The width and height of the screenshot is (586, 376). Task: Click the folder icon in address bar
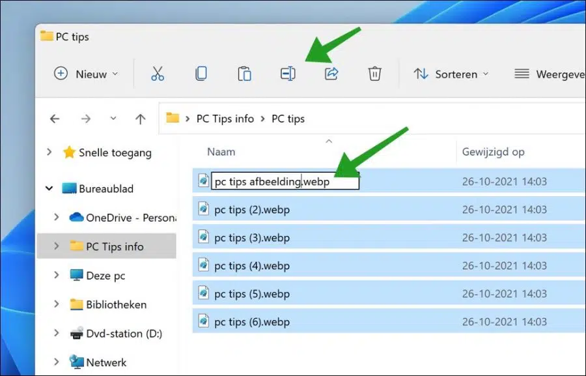click(x=173, y=118)
